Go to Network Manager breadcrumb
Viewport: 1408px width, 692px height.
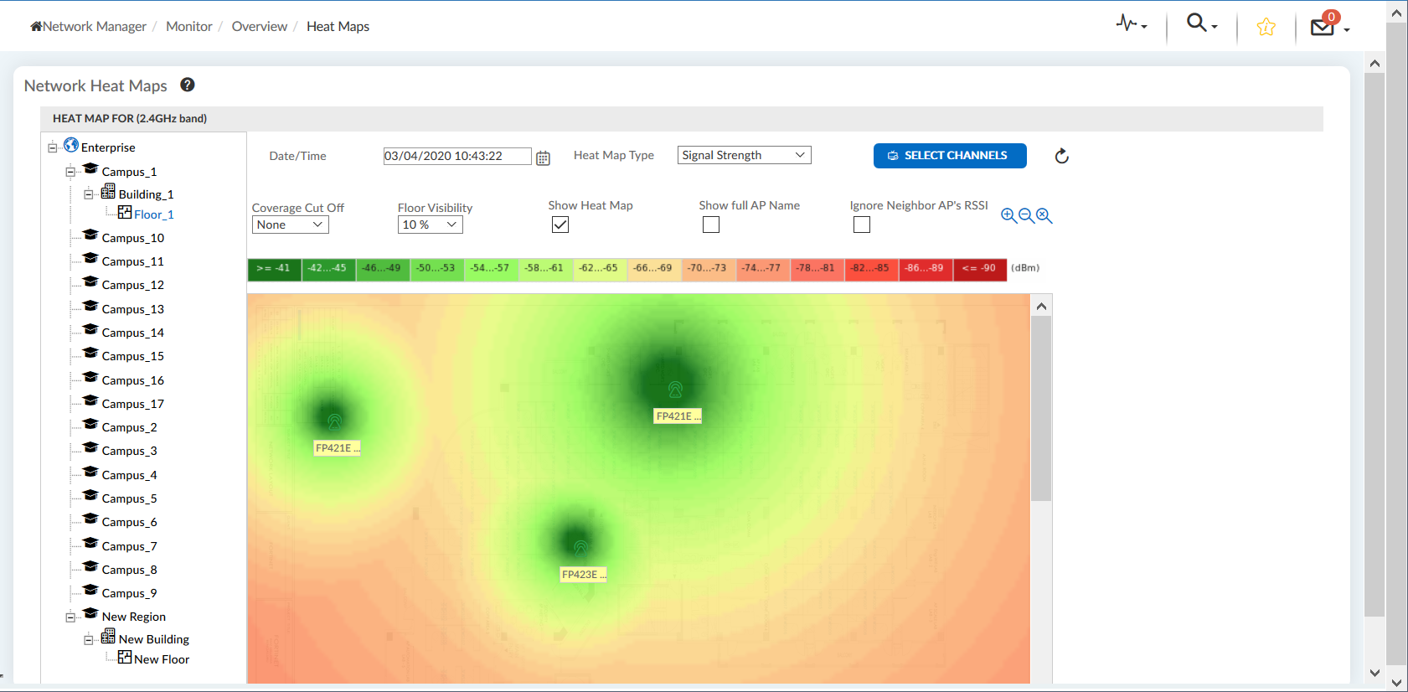click(95, 27)
